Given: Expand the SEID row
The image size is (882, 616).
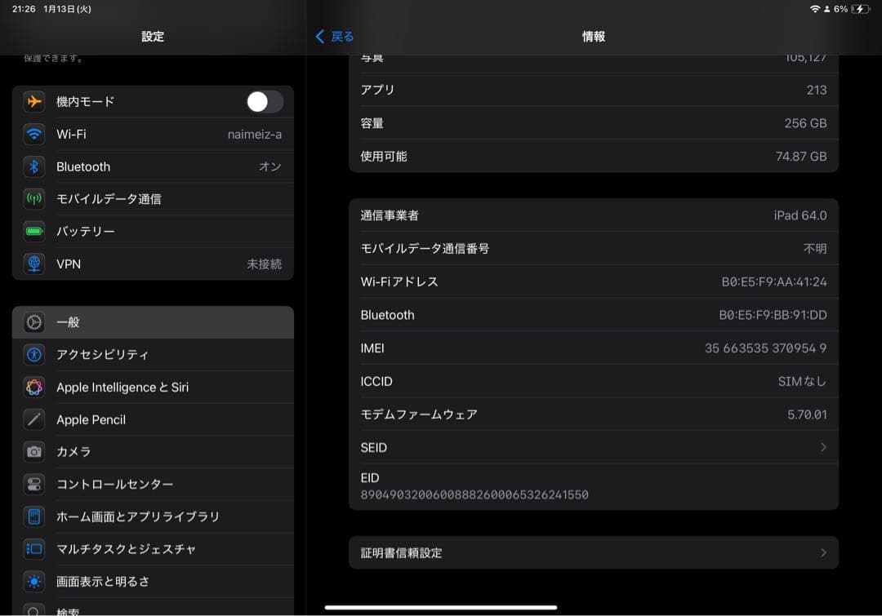Looking at the screenshot, I should click(x=594, y=447).
